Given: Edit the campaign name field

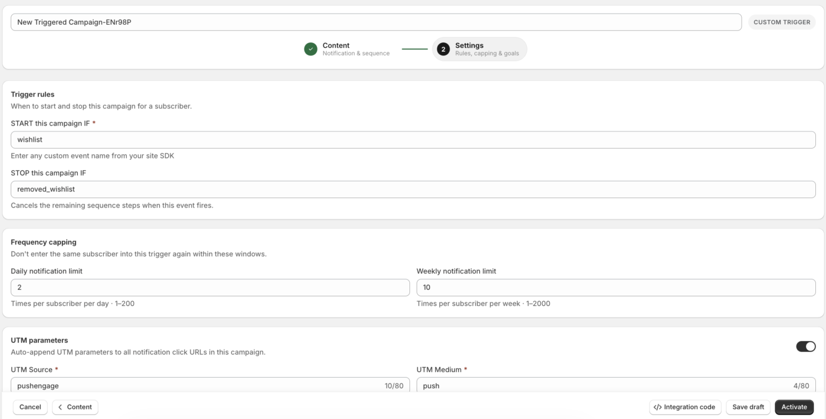Looking at the screenshot, I should pos(376,22).
